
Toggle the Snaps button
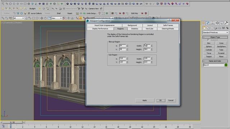point(77,18)
